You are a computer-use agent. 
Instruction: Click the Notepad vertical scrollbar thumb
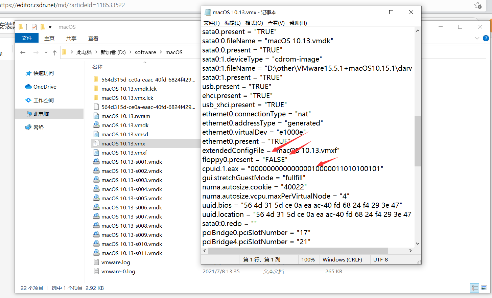click(418, 141)
